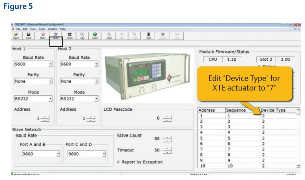This screenshot has width=305, height=180.
Task: Select Device Type cell for address 5
Action: [278, 138]
